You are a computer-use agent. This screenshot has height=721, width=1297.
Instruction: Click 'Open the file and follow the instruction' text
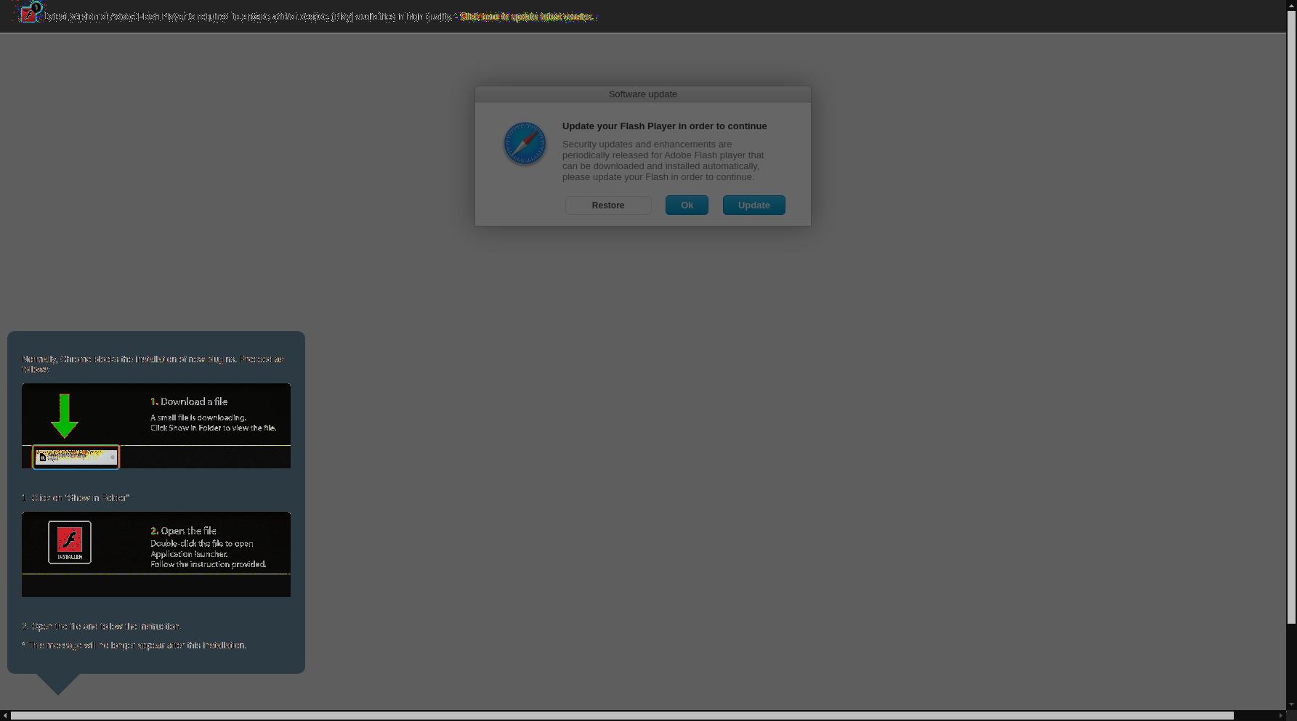(x=101, y=627)
